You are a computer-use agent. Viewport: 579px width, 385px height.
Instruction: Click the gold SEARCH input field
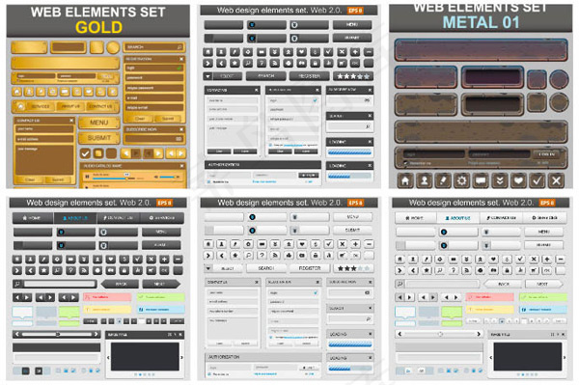click(x=154, y=47)
